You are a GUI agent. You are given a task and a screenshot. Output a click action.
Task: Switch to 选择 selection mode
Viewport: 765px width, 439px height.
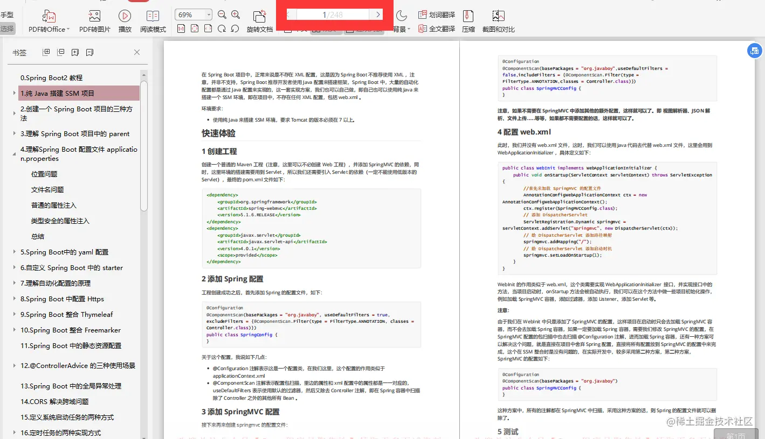[x=7, y=29]
